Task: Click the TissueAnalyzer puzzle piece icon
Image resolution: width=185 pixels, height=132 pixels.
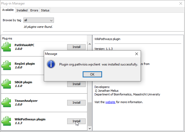Action: coord(6,103)
